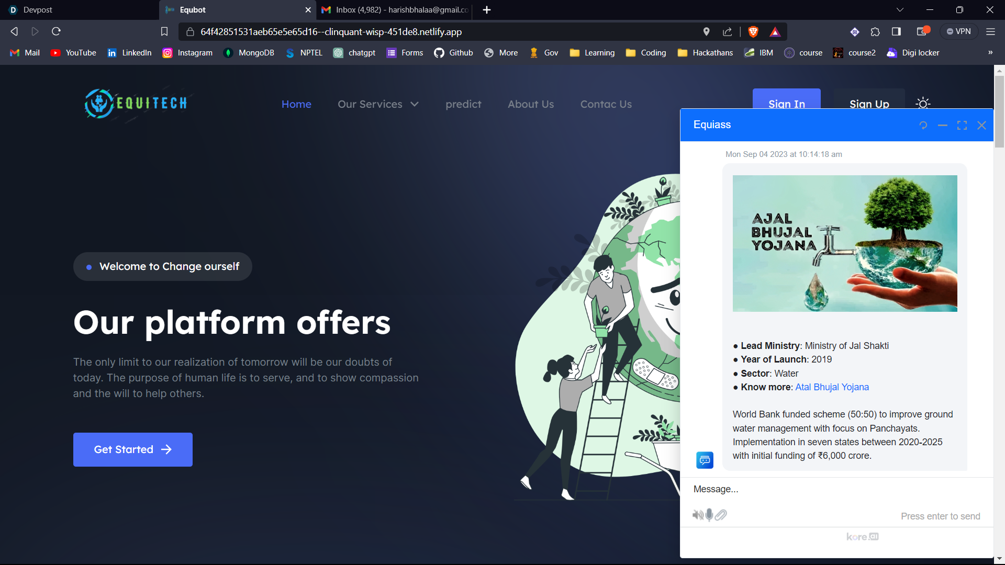Screen dimensions: 1005x565
Task: Click the microphone icon in chat
Action: coord(709,515)
